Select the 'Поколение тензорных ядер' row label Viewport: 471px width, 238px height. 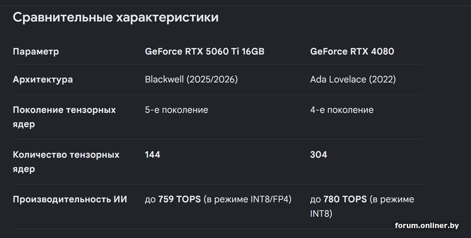point(64,117)
